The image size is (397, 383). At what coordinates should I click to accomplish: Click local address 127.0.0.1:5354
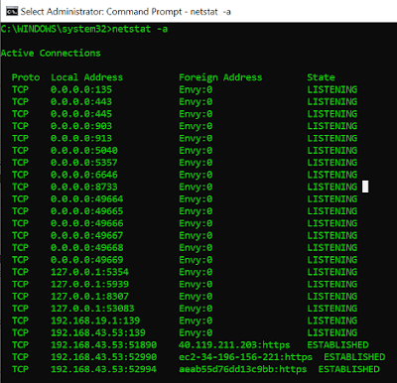click(89, 272)
